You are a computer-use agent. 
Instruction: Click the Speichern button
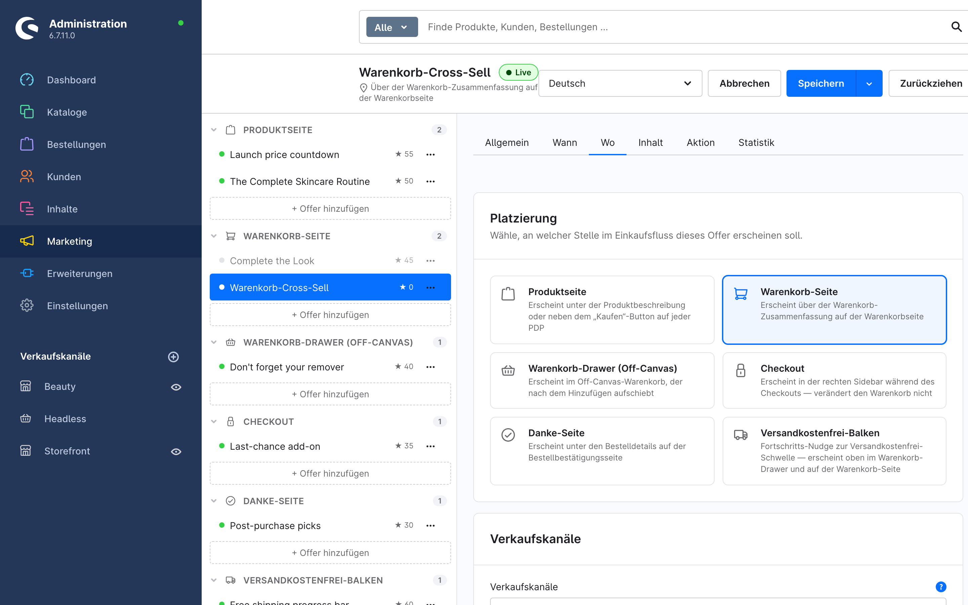coord(821,83)
